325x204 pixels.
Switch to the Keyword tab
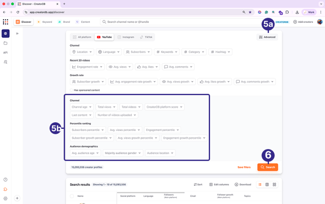pyautogui.click(x=45, y=22)
